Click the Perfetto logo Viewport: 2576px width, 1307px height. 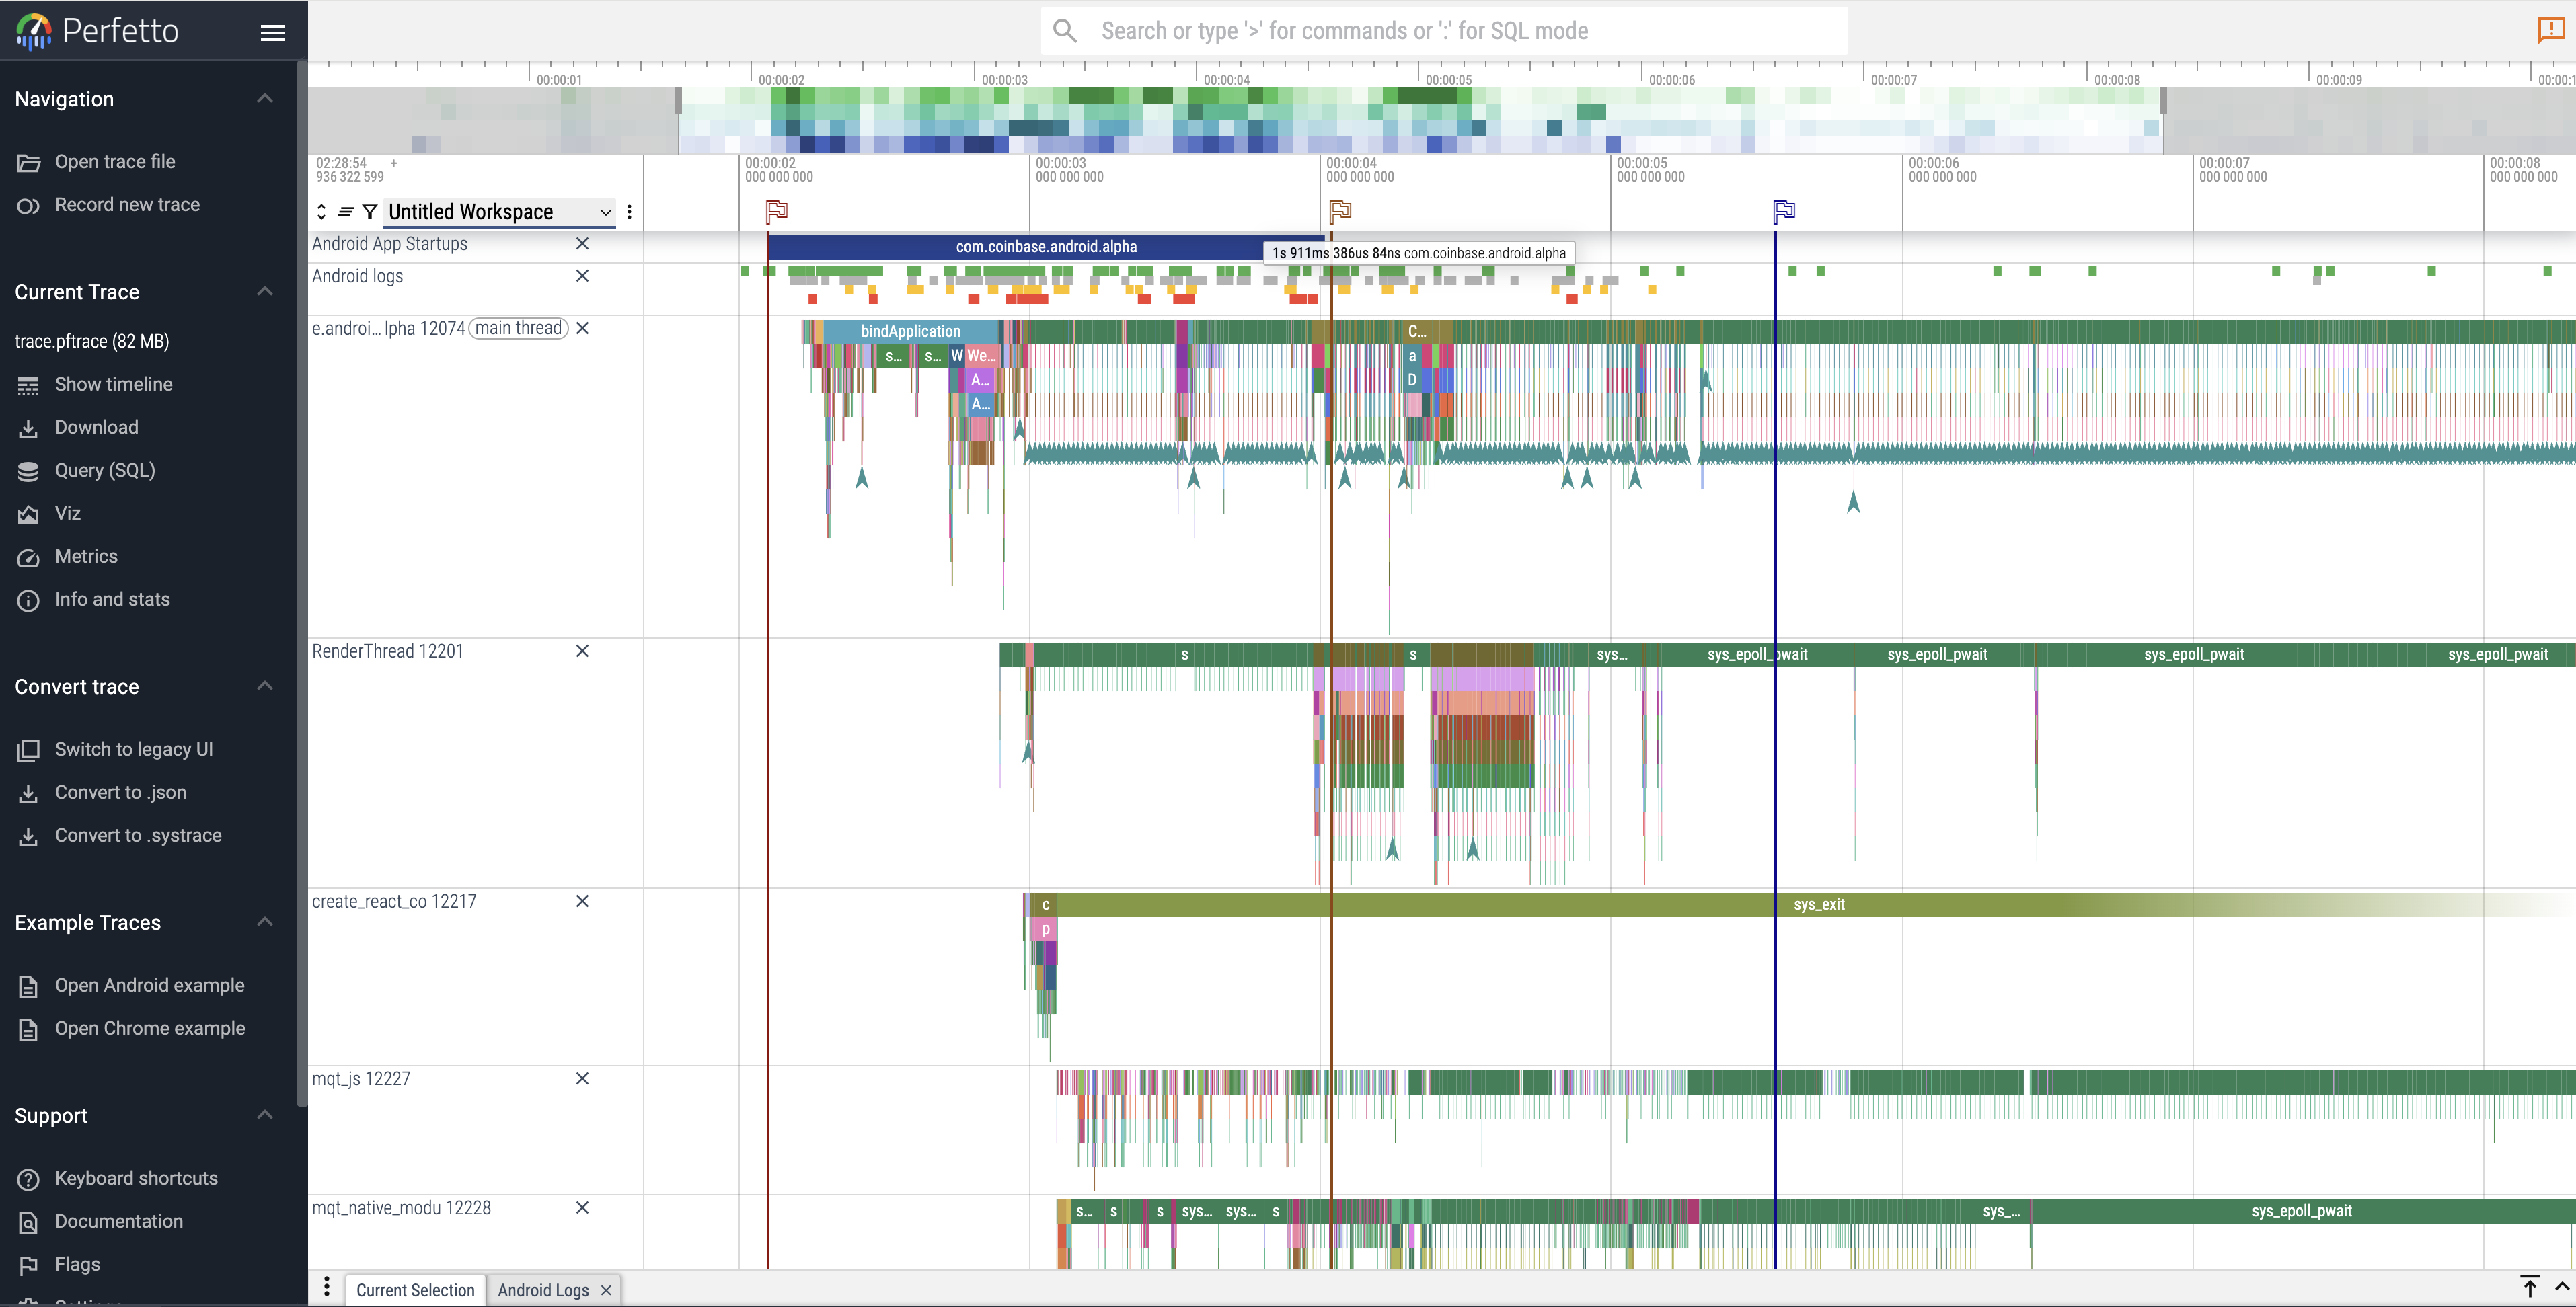97,31
